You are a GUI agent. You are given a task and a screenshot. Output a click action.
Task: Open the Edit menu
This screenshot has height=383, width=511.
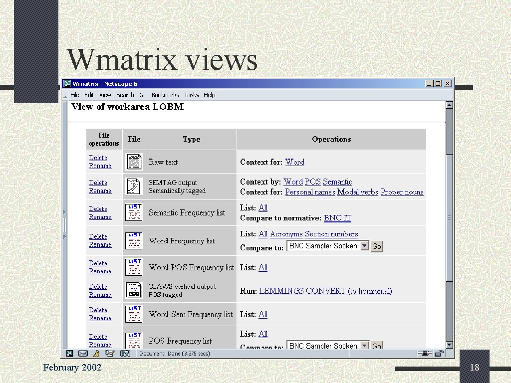(x=89, y=95)
